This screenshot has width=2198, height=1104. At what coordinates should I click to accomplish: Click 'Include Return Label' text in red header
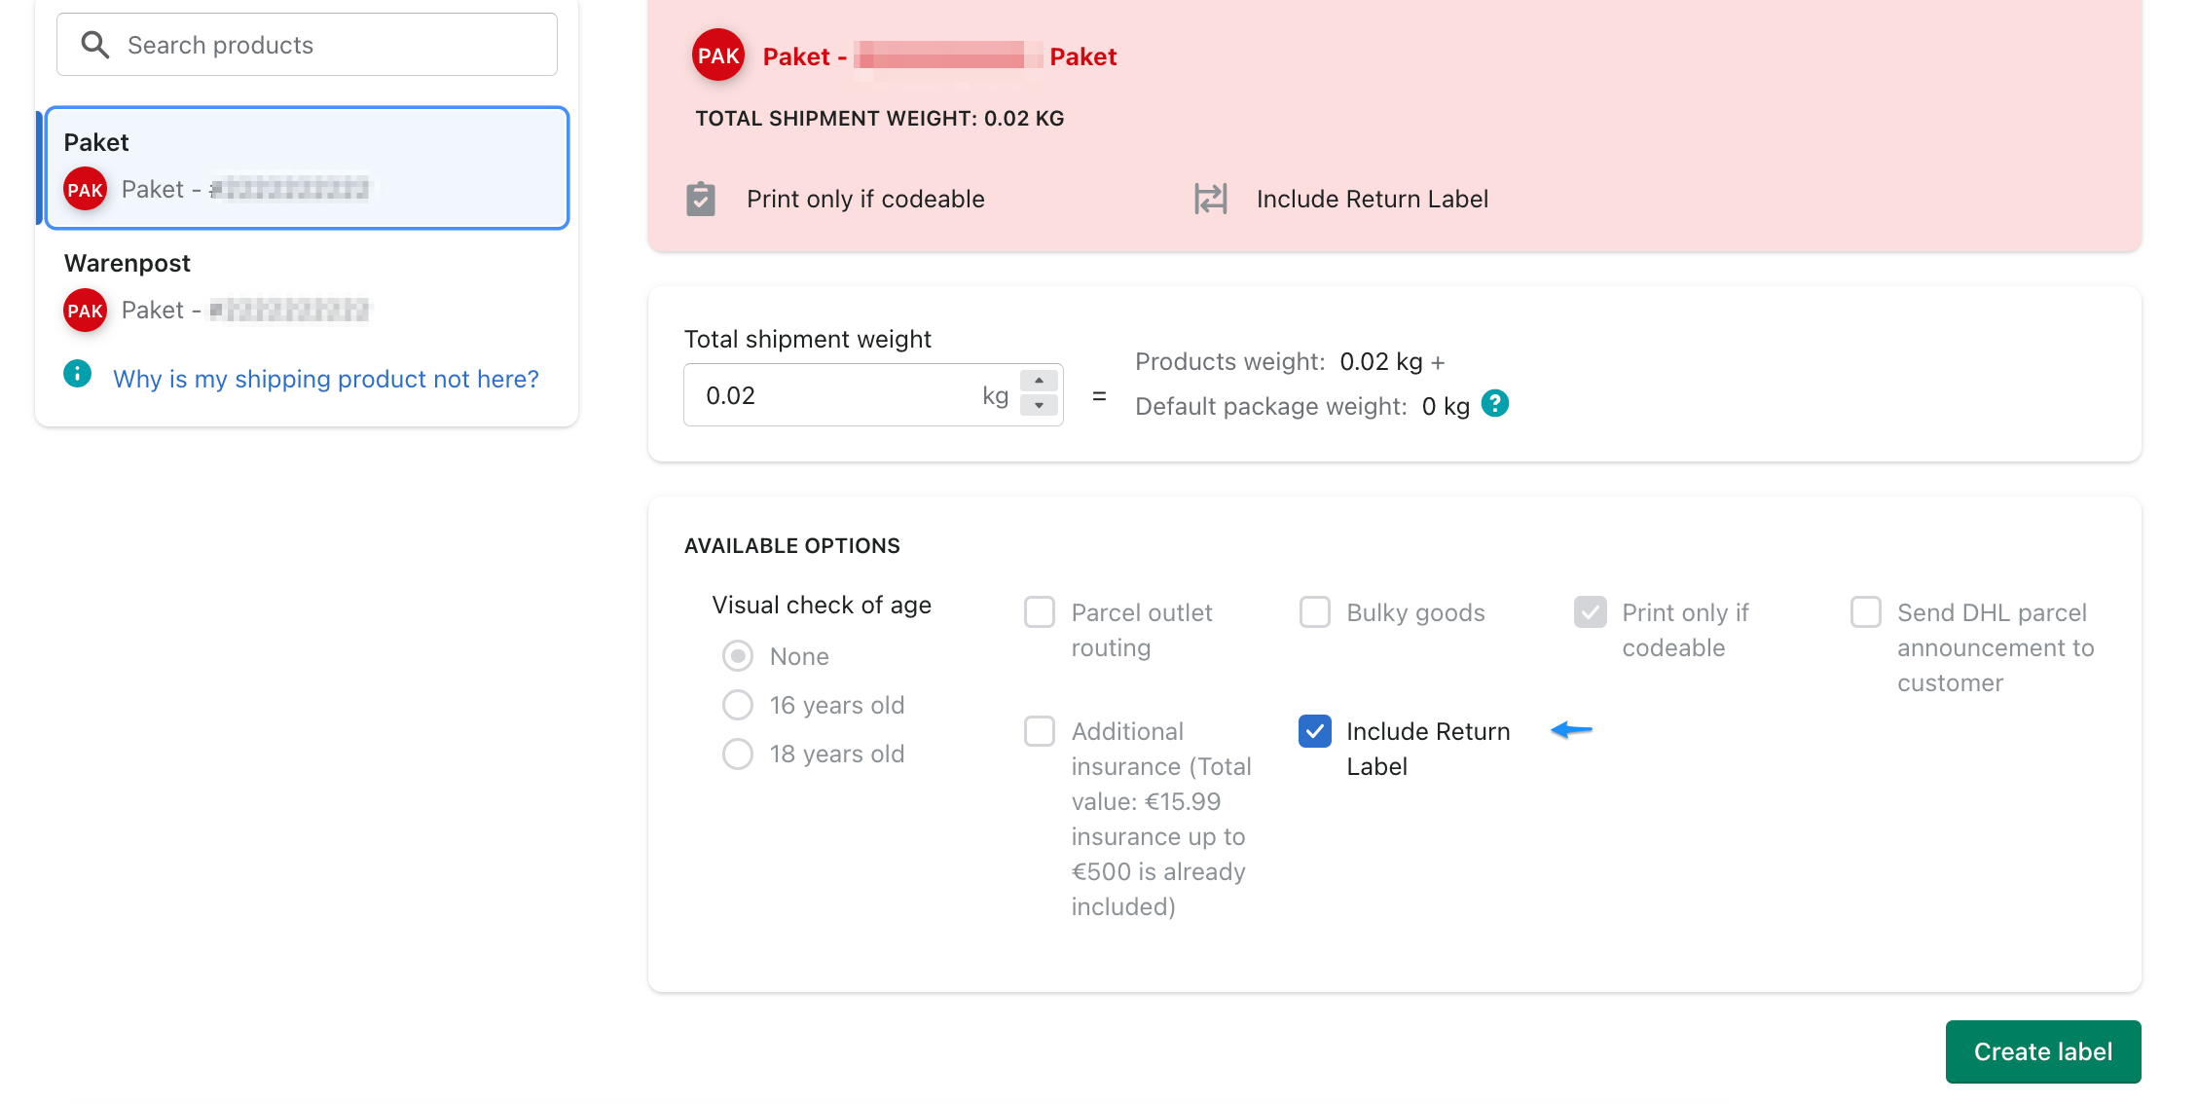(x=1373, y=199)
